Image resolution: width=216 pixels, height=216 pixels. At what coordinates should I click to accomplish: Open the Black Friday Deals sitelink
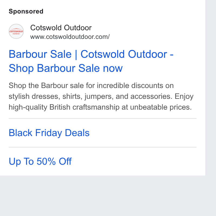coord(49,133)
